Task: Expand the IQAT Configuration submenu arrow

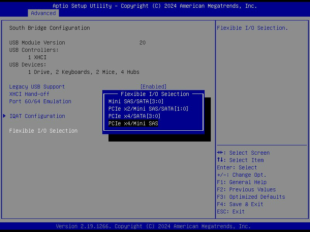Action: 5,116
